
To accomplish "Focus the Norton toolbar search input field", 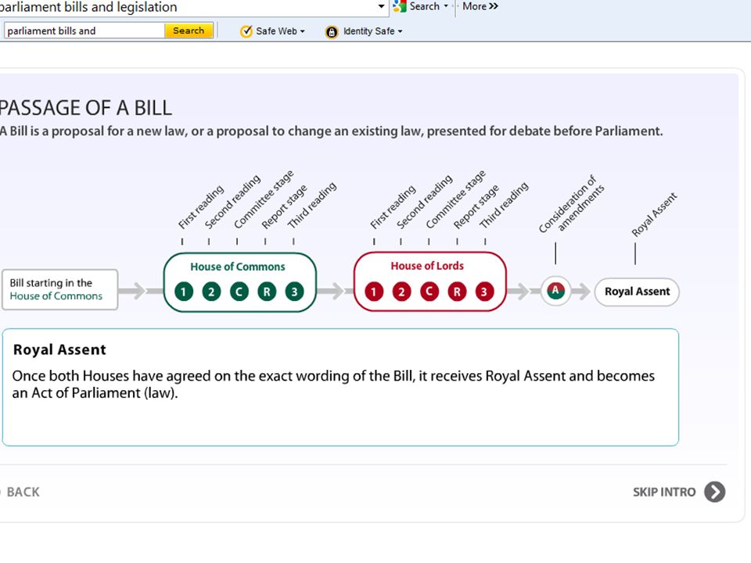I will [x=84, y=30].
